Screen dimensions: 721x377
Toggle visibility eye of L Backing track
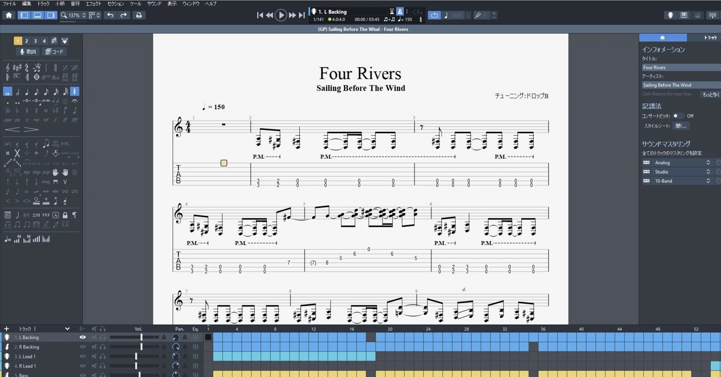tap(82, 337)
